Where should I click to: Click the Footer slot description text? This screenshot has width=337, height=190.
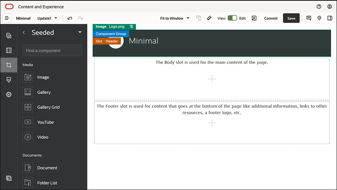click(x=212, y=109)
